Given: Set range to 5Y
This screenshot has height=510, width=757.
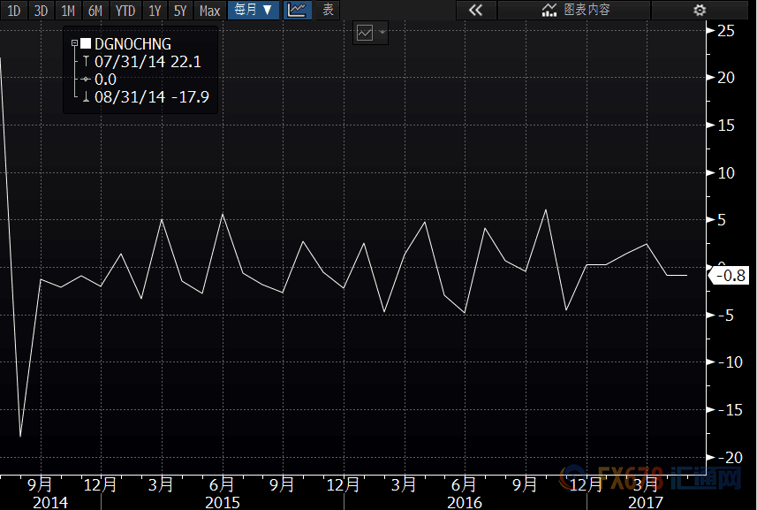Looking at the screenshot, I should 180,10.
